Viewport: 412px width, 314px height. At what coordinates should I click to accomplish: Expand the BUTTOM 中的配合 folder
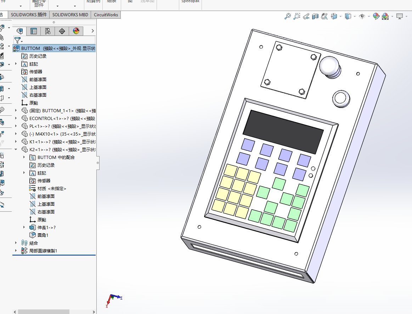(x=24, y=157)
